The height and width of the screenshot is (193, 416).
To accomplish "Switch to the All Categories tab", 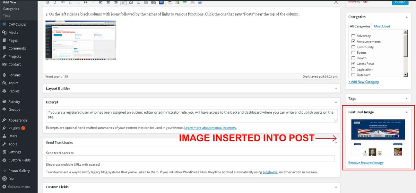I will 360,26.
